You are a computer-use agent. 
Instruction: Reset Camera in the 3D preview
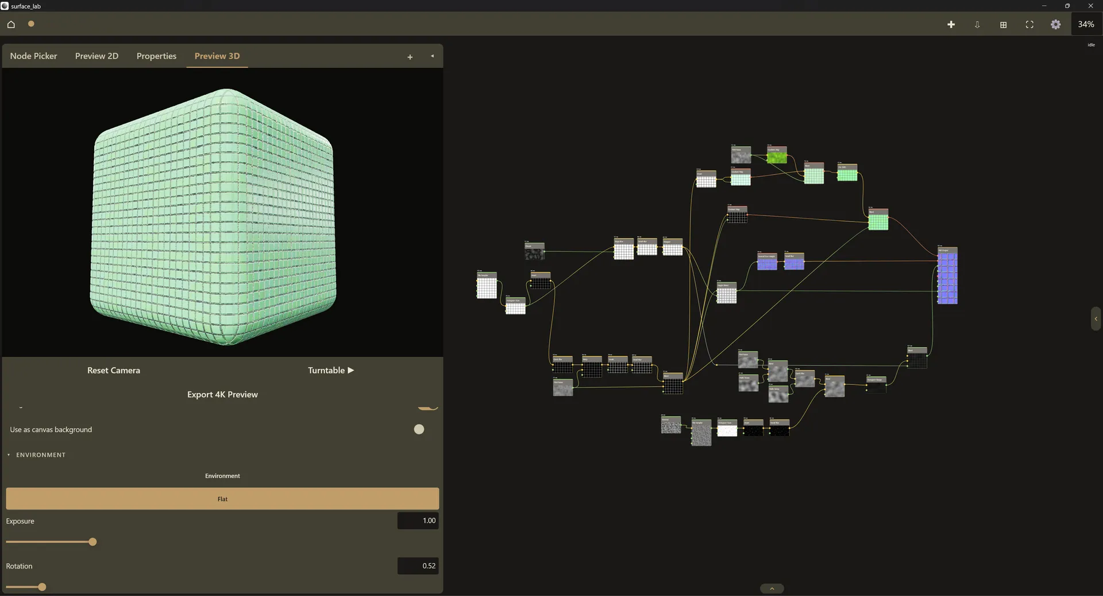pyautogui.click(x=113, y=370)
